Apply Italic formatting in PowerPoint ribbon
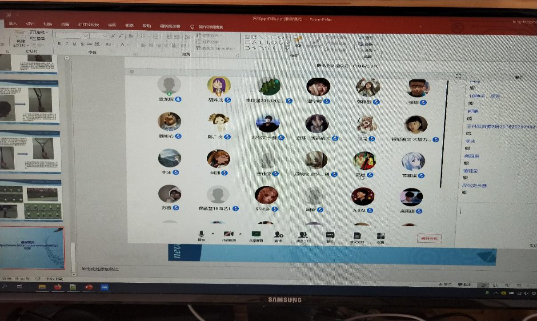Viewport: 537px width, 321px height. [x=67, y=44]
